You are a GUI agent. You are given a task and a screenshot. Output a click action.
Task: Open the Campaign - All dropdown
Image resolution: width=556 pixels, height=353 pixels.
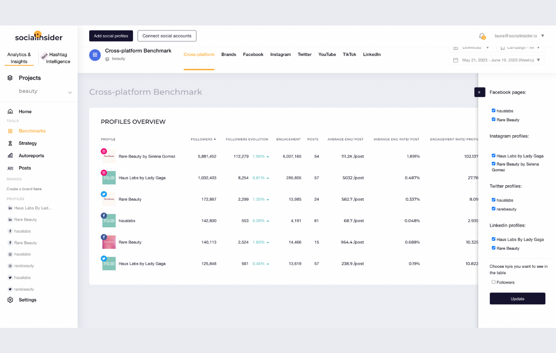[520, 48]
